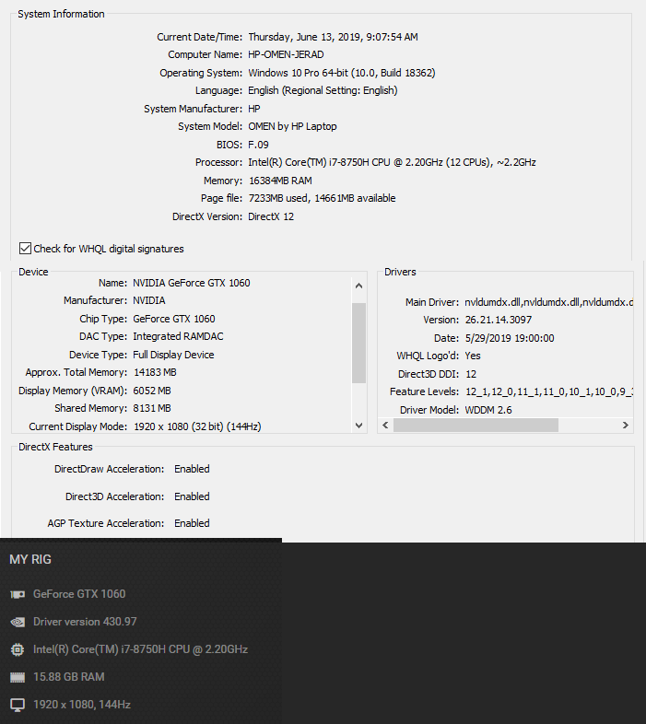Click the RAM module icon in My Rig
The width and height of the screenshot is (646, 724).
(18, 677)
